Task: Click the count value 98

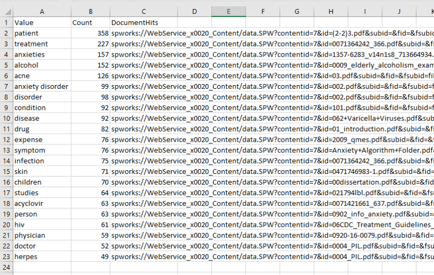Action: coord(91,97)
